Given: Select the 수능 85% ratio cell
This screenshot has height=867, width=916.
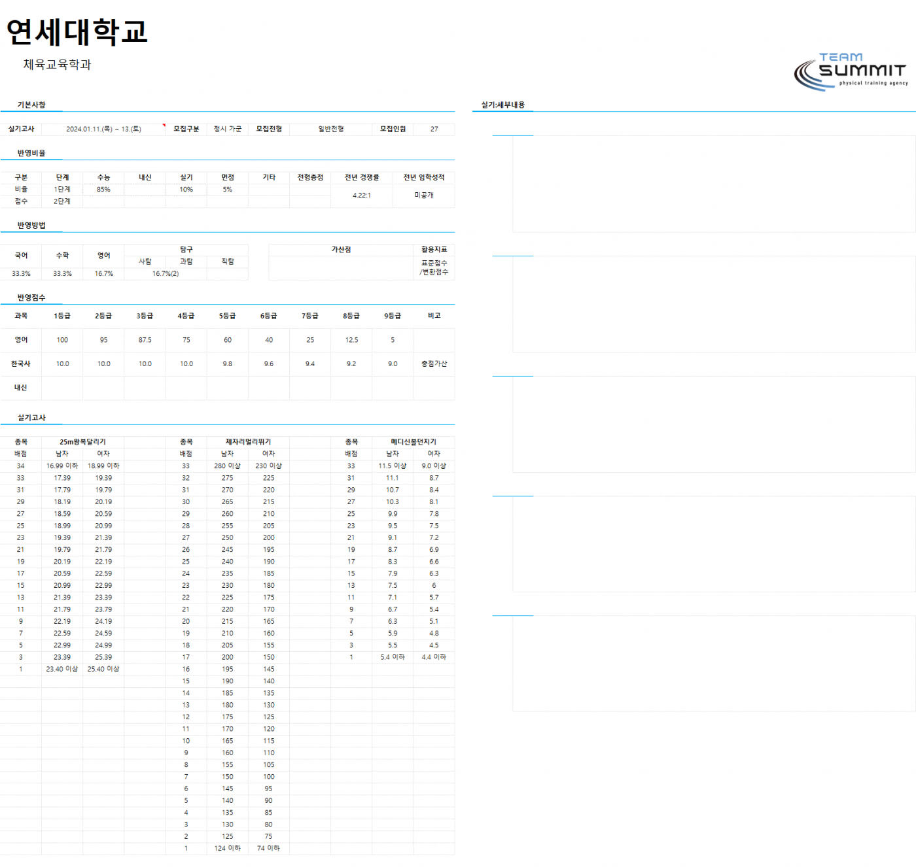Looking at the screenshot, I should click(x=103, y=190).
